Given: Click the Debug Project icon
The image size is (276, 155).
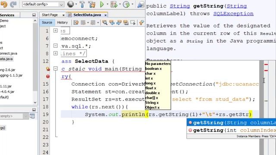Looking at the screenshot, I should pyautogui.click(x=114, y=4).
